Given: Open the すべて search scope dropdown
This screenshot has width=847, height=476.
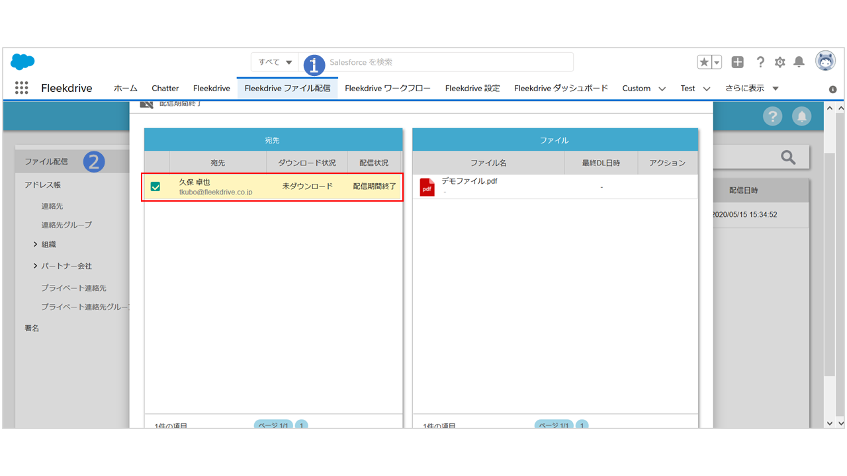Looking at the screenshot, I should click(275, 62).
